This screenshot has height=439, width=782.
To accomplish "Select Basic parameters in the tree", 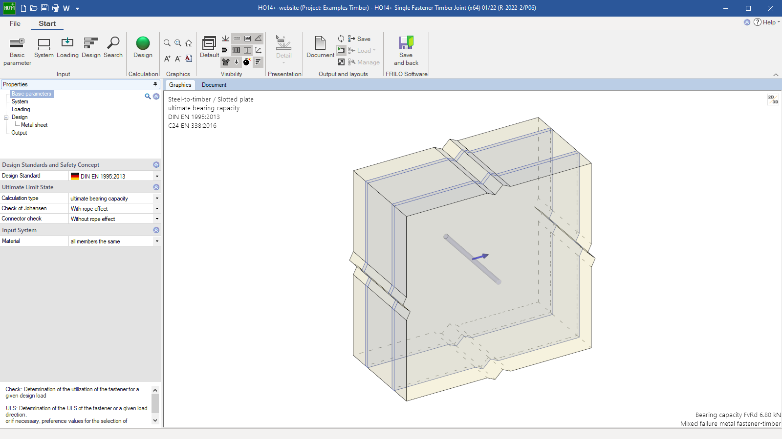I will [31, 94].
